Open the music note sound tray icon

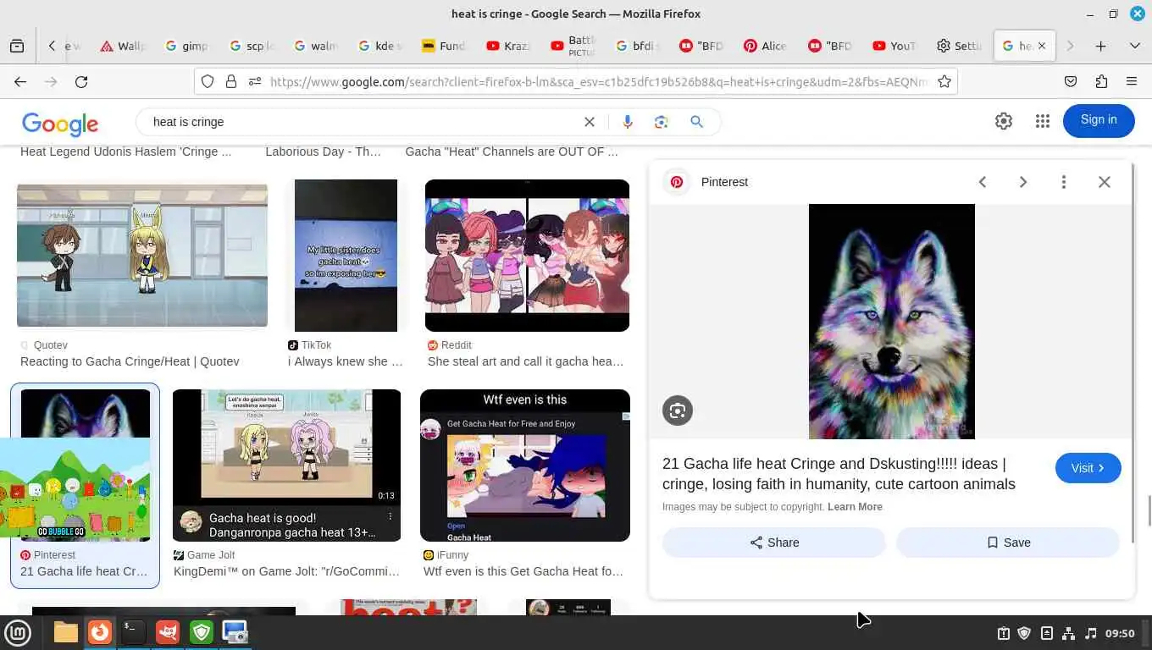tap(1091, 633)
